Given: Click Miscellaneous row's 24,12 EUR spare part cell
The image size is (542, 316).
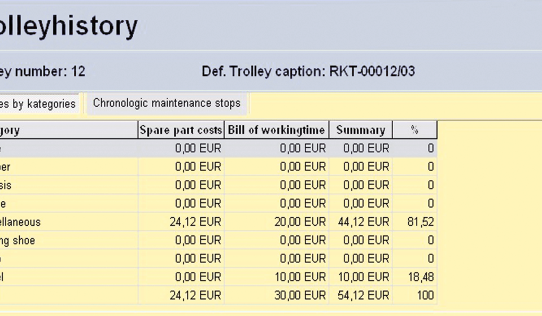Looking at the screenshot, I should pyautogui.click(x=195, y=222).
